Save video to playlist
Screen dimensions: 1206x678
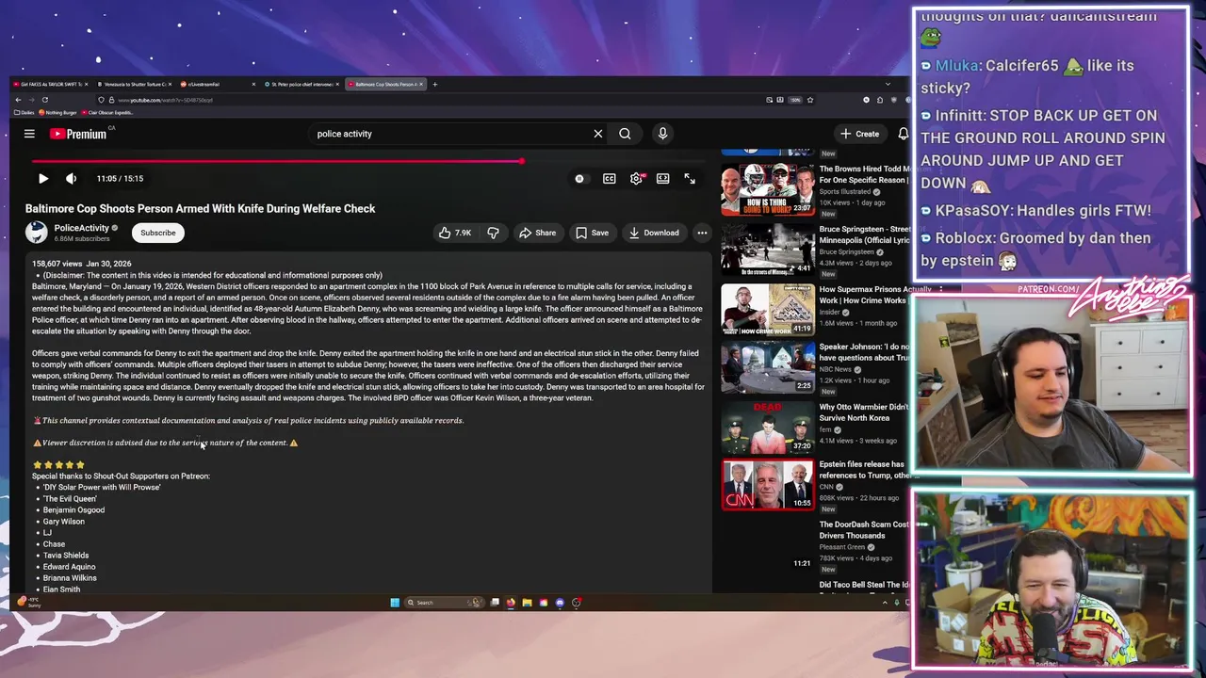click(592, 233)
